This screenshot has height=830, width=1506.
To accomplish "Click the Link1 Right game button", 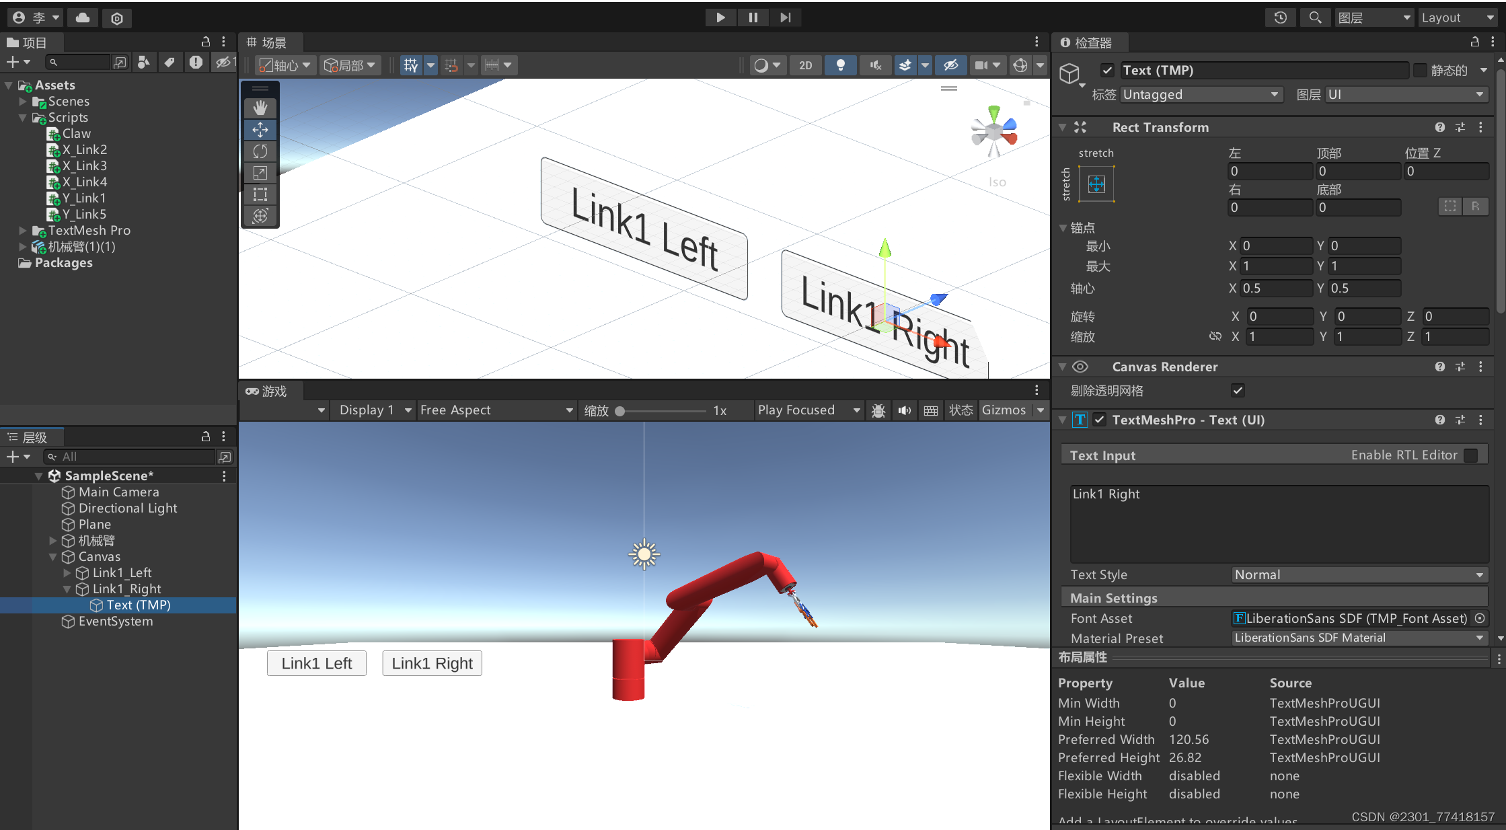I will tap(432, 663).
